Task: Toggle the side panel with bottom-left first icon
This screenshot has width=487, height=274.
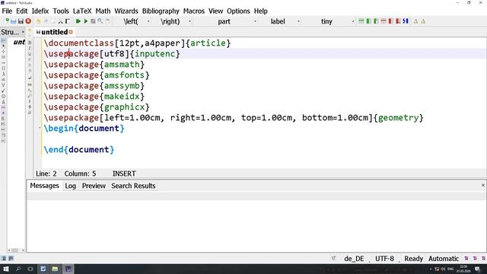Action: pos(4,259)
